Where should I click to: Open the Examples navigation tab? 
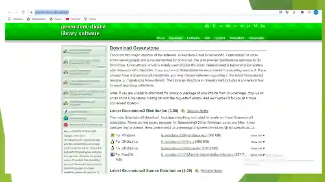(193, 38)
